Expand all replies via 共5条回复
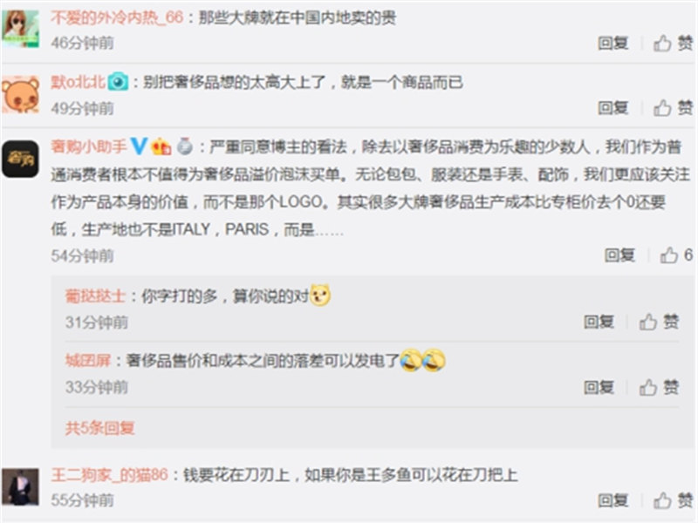The image size is (698, 523). 99,428
